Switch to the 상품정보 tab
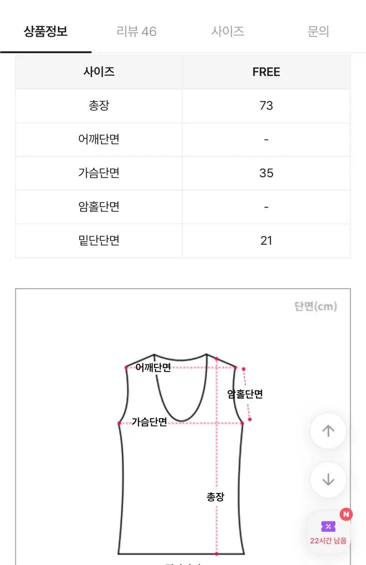Viewport: 366px width, 565px height. 46,32
